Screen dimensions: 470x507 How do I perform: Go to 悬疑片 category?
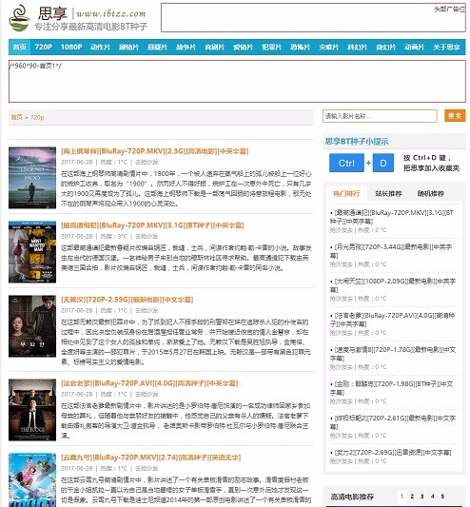[x=157, y=48]
